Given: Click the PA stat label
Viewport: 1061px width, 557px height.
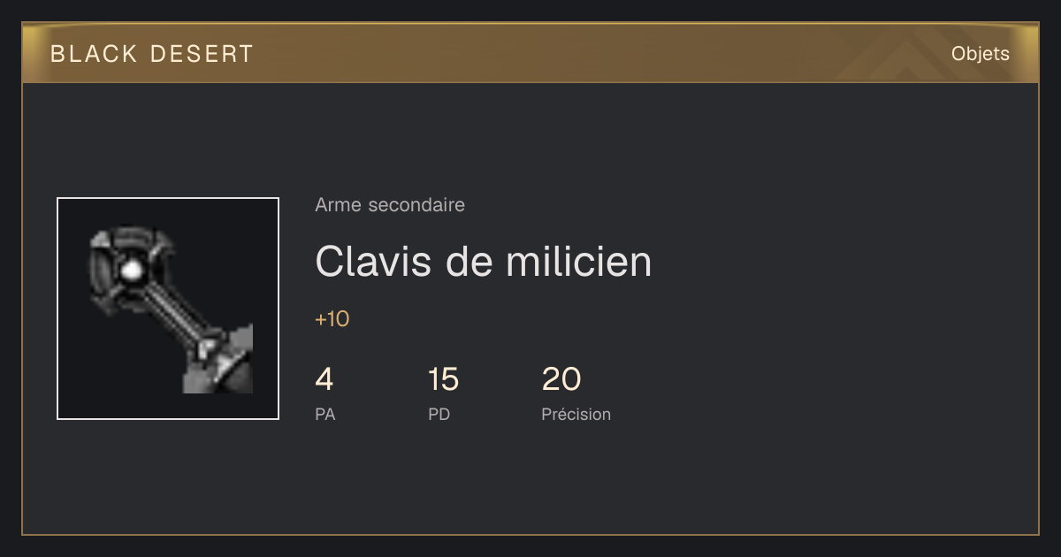Looking at the screenshot, I should (x=325, y=414).
